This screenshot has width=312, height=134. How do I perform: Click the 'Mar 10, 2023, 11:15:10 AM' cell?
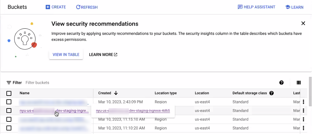point(122,119)
